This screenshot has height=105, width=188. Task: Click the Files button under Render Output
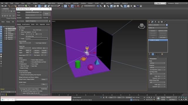point(44,84)
